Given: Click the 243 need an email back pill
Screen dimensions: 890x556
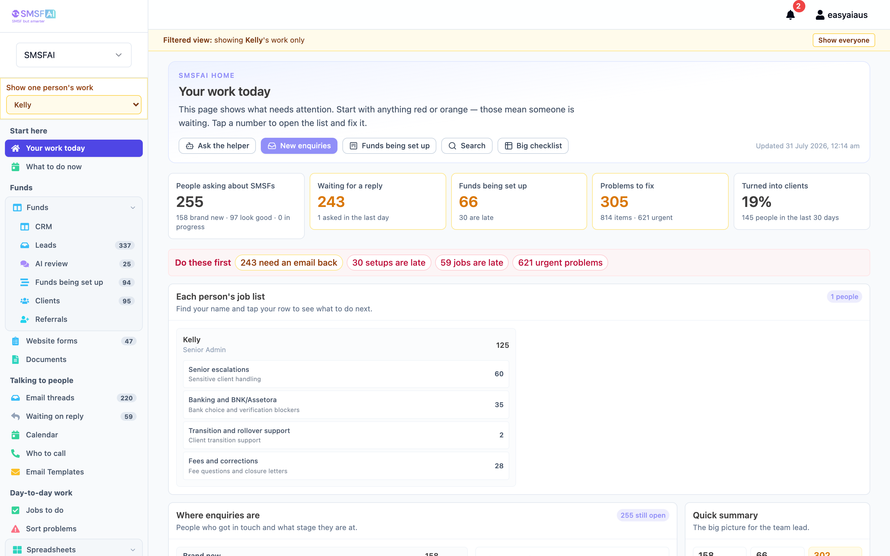Looking at the screenshot, I should pos(289,263).
